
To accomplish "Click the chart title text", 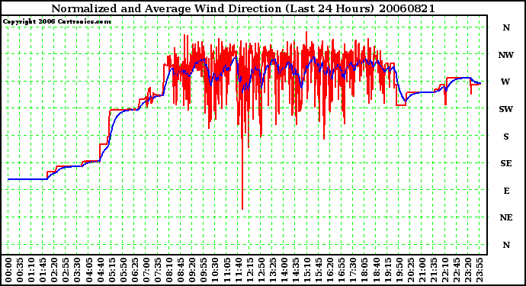I will [243, 8].
